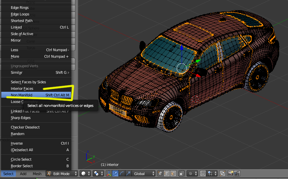This screenshot has width=288, height=179.
Task: Choose Border Select menu entry
Action: [36, 166]
